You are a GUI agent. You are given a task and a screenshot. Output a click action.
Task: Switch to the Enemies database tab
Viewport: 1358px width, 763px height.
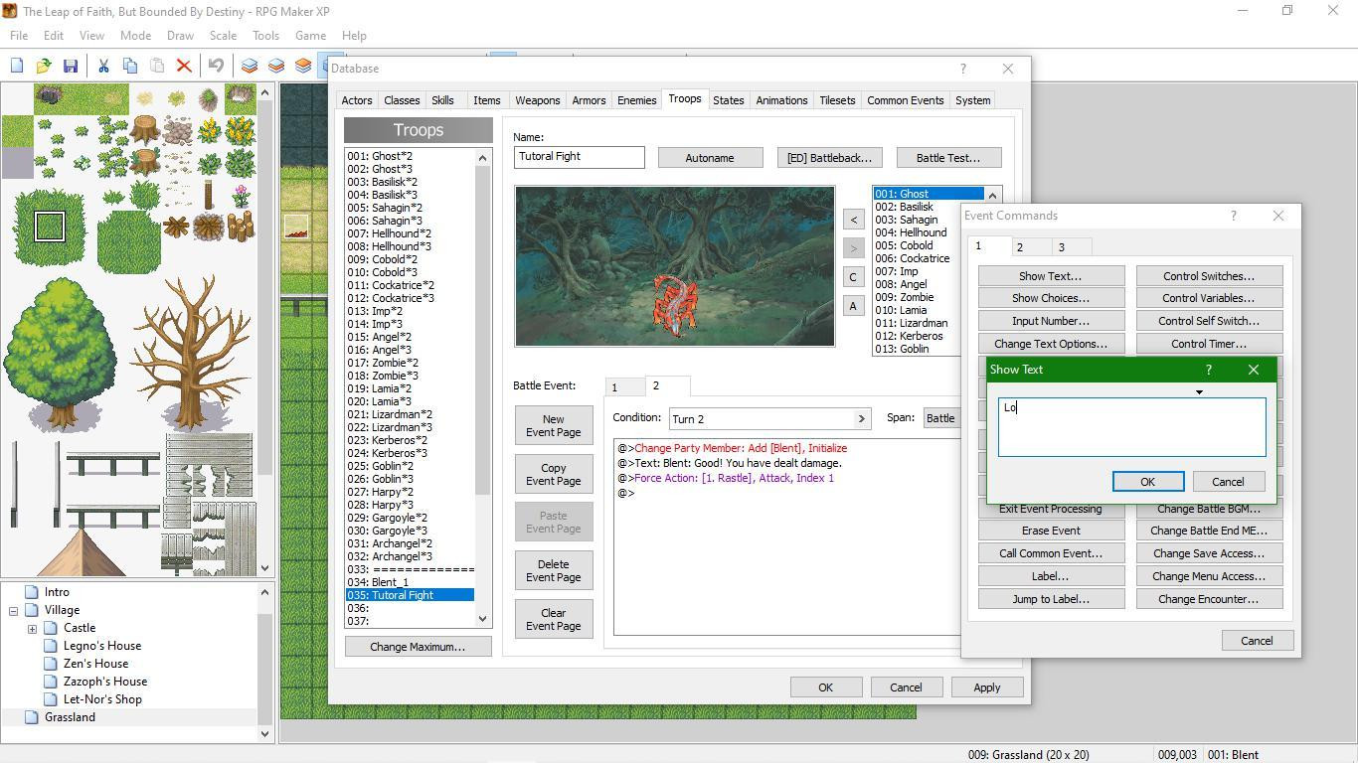pos(636,100)
